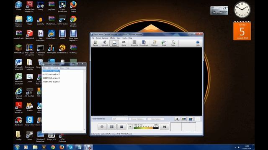This screenshot has width=268, height=150.
Task: Open the Windows Start button
Action: point(17,147)
